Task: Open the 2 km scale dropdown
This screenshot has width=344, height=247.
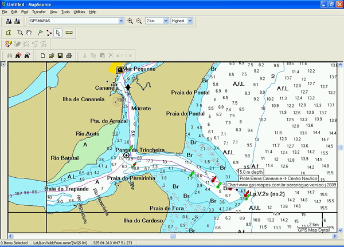Action: (166, 21)
